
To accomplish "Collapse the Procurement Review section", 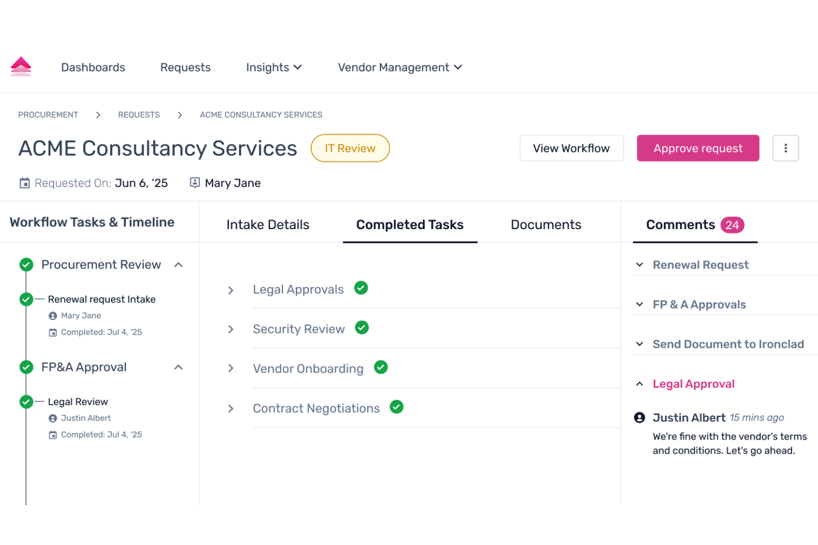I will (178, 264).
